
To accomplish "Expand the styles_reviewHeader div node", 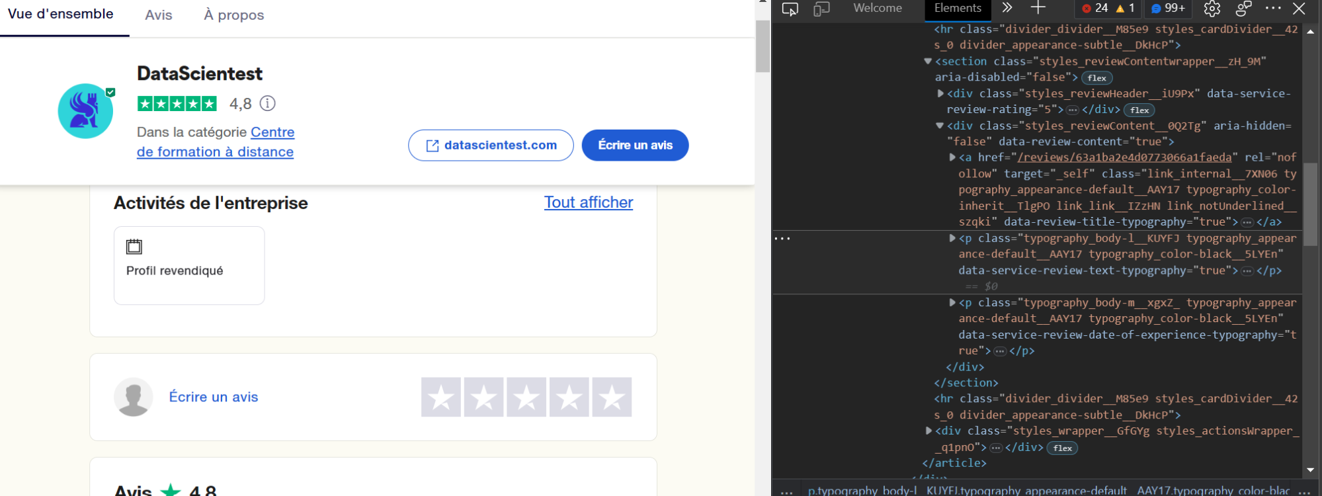I will pos(940,94).
